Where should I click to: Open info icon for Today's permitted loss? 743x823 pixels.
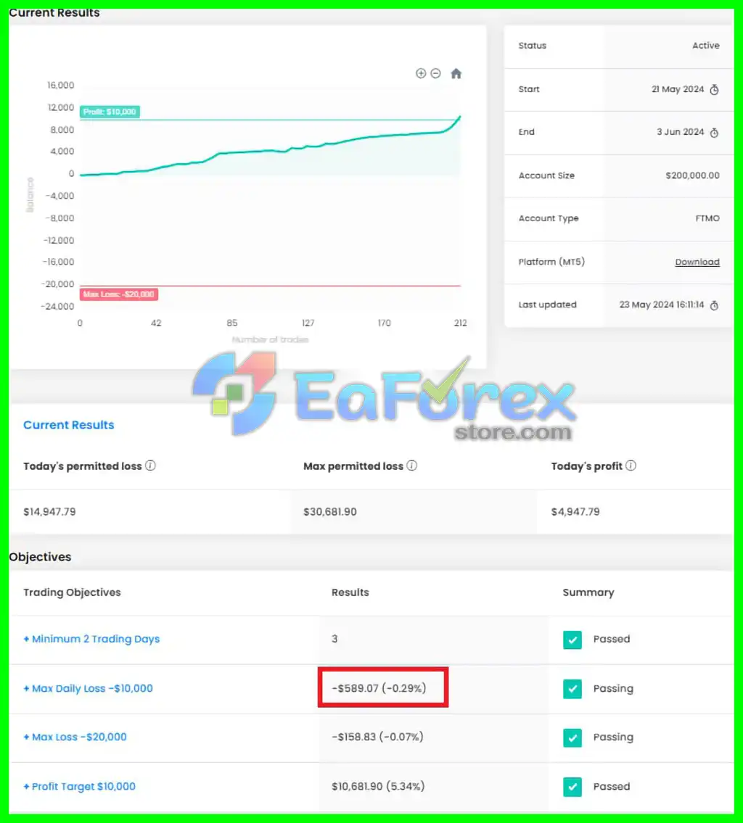click(150, 466)
